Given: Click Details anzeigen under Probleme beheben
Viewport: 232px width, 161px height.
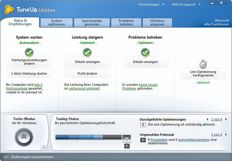Looking at the screenshot, I should pos(145,62).
